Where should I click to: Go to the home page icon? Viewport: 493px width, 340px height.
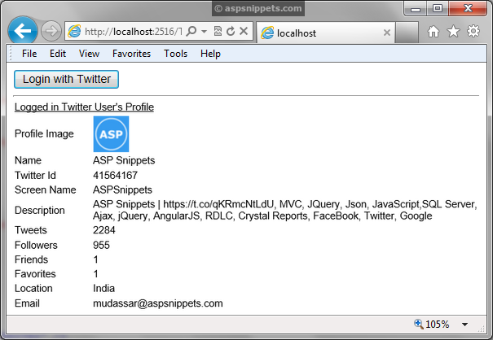434,32
